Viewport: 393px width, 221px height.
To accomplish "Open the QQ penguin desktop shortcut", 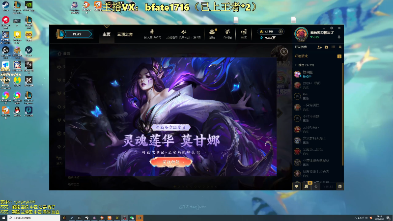I will click(17, 111).
